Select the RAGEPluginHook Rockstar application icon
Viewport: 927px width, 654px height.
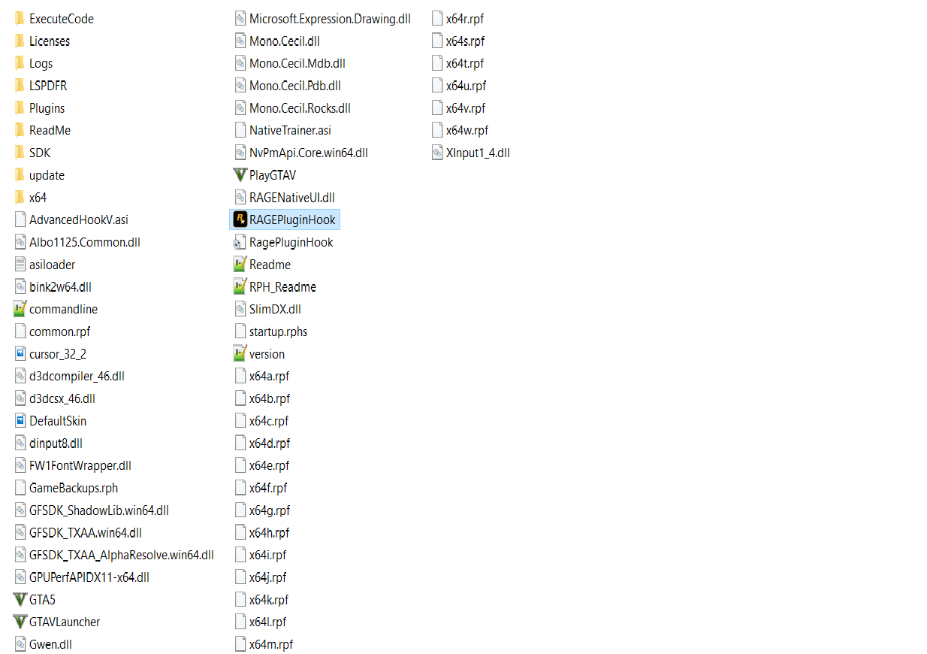tap(240, 220)
